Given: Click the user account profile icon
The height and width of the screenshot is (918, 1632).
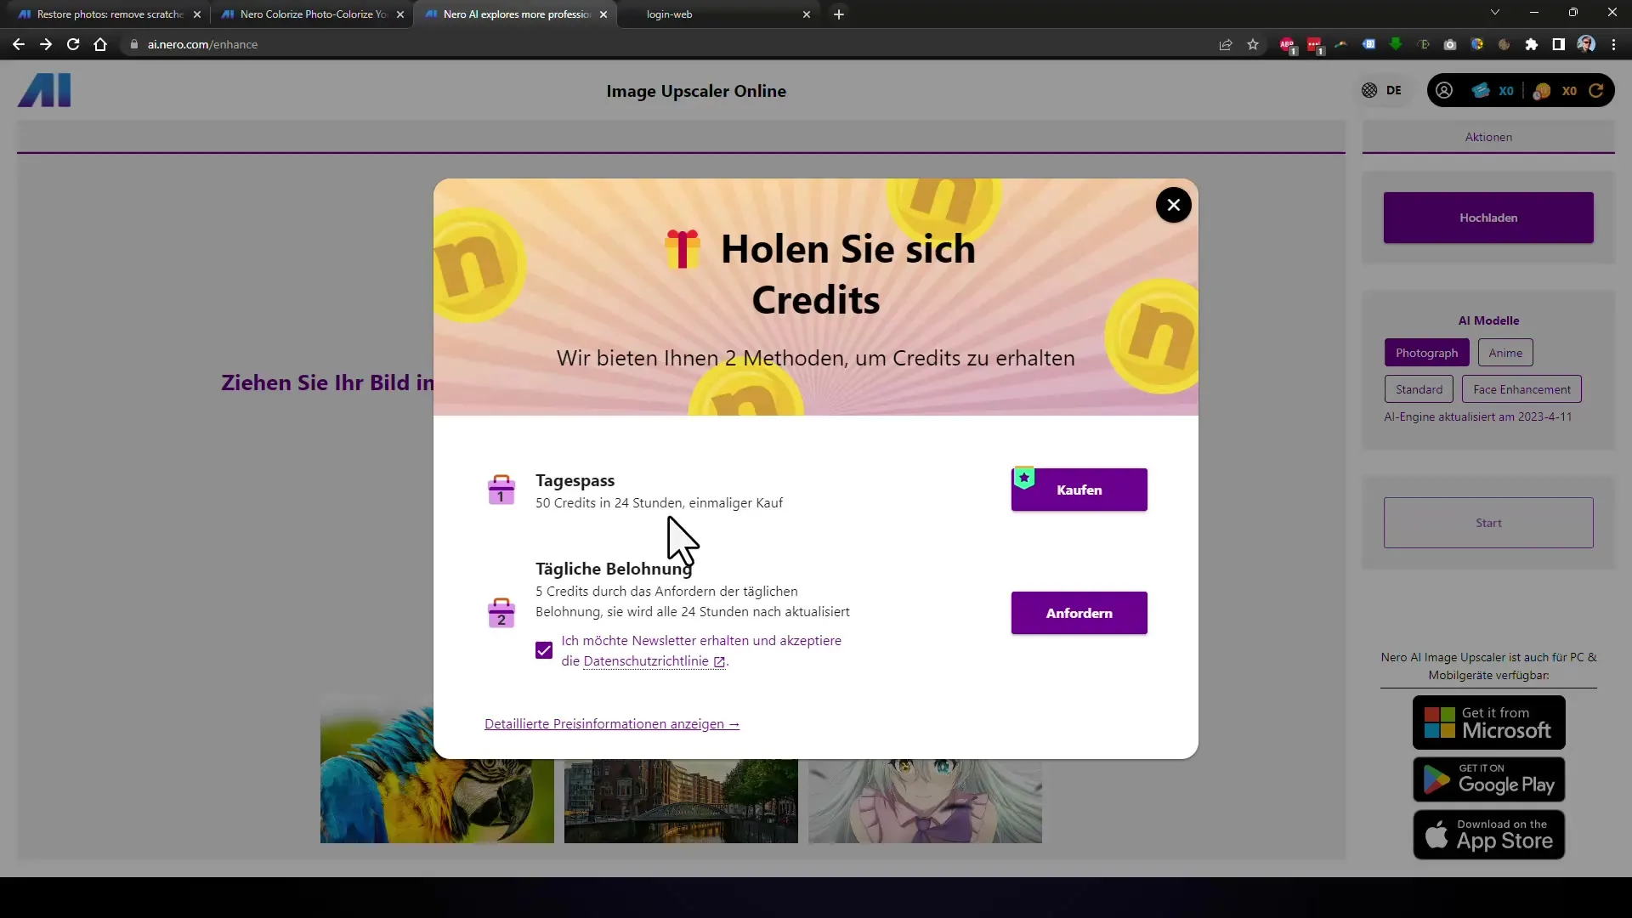Looking at the screenshot, I should click(1447, 89).
